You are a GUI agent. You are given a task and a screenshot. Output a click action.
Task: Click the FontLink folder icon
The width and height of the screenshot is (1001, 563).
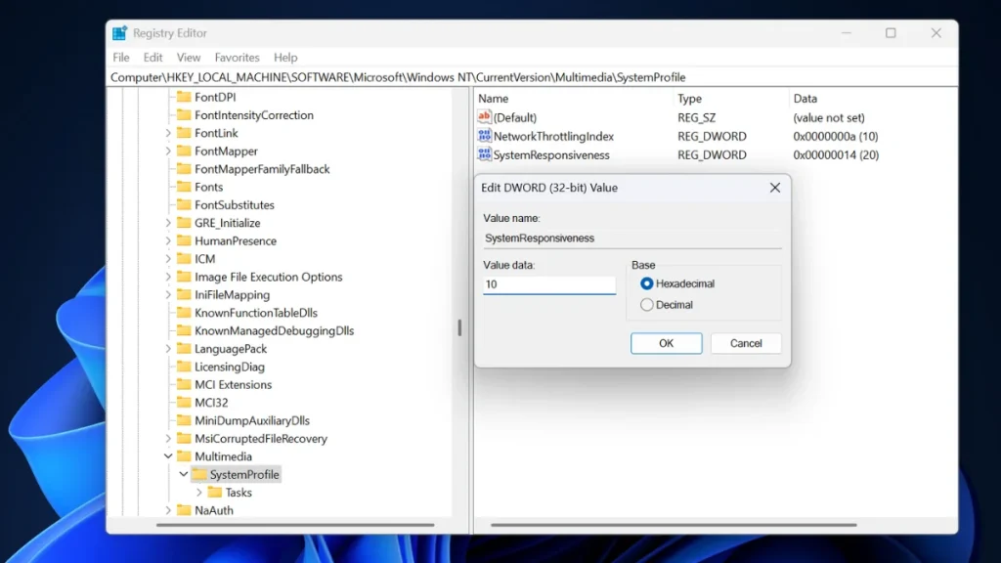184,132
